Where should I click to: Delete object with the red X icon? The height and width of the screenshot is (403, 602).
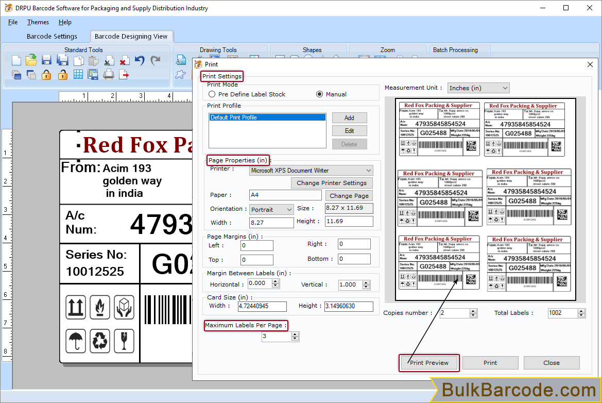click(124, 61)
